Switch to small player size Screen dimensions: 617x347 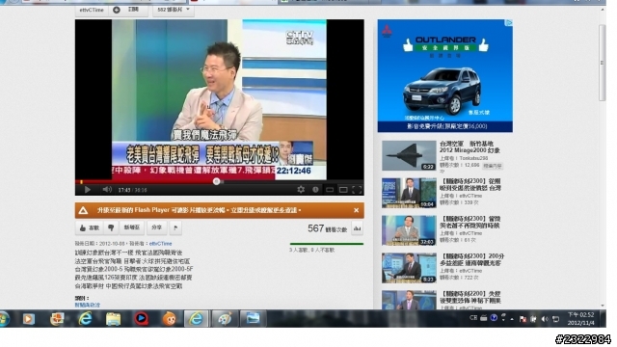pos(330,190)
